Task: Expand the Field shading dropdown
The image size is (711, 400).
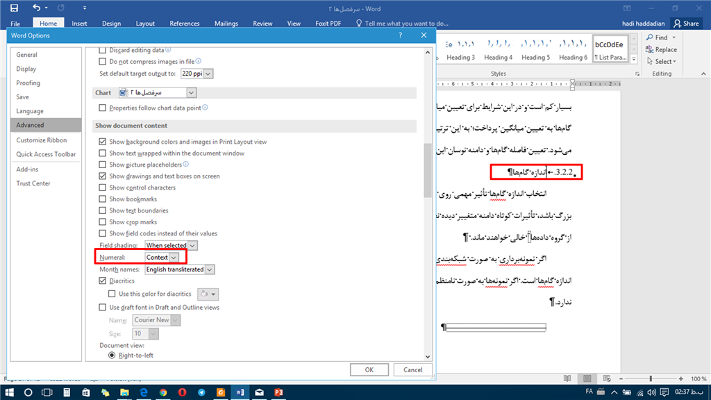Action: click(x=192, y=245)
